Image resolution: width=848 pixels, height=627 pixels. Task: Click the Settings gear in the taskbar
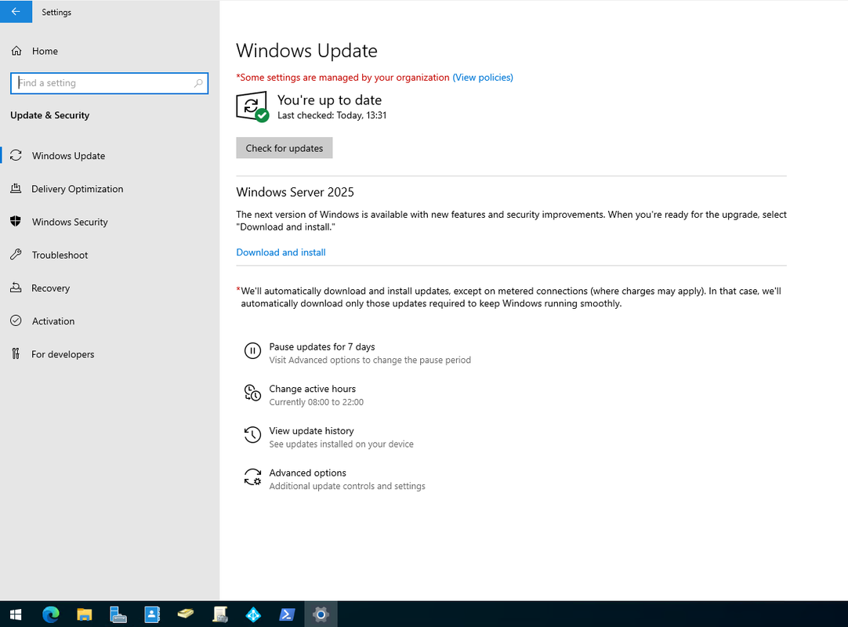(321, 614)
